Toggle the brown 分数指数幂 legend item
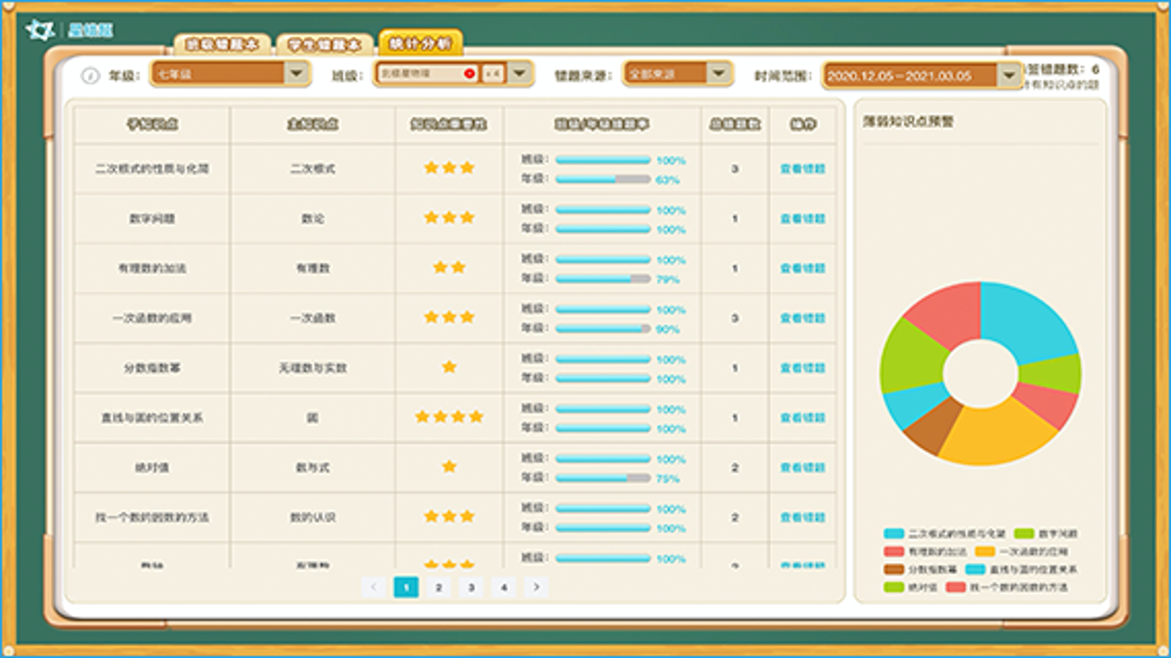 (x=920, y=569)
